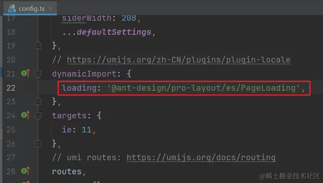Click implements gutter icon on line 28
This screenshot has width=323, height=183.
(x=26, y=171)
